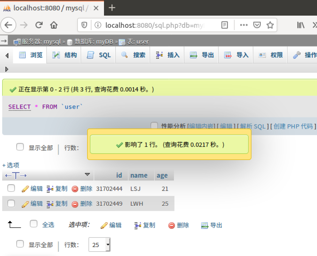The image size is (317, 256).
Task: Open a new browser tab with plus button
Action: point(112,8)
